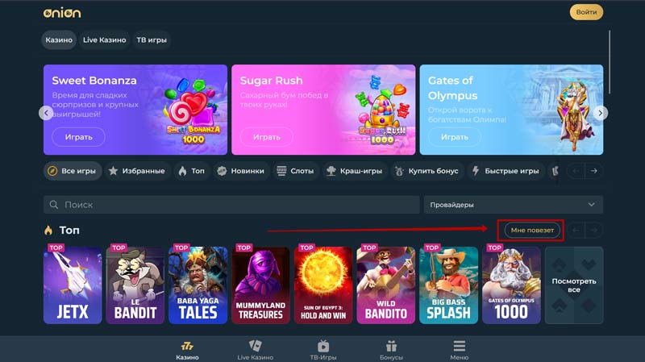Filter by Избранные star category

tap(137, 171)
